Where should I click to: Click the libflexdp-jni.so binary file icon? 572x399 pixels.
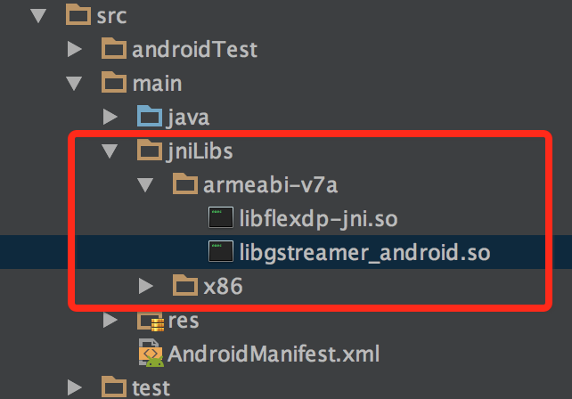(x=221, y=217)
